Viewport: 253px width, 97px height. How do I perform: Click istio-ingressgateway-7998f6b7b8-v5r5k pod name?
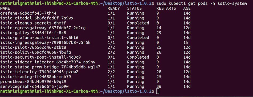(45, 42)
